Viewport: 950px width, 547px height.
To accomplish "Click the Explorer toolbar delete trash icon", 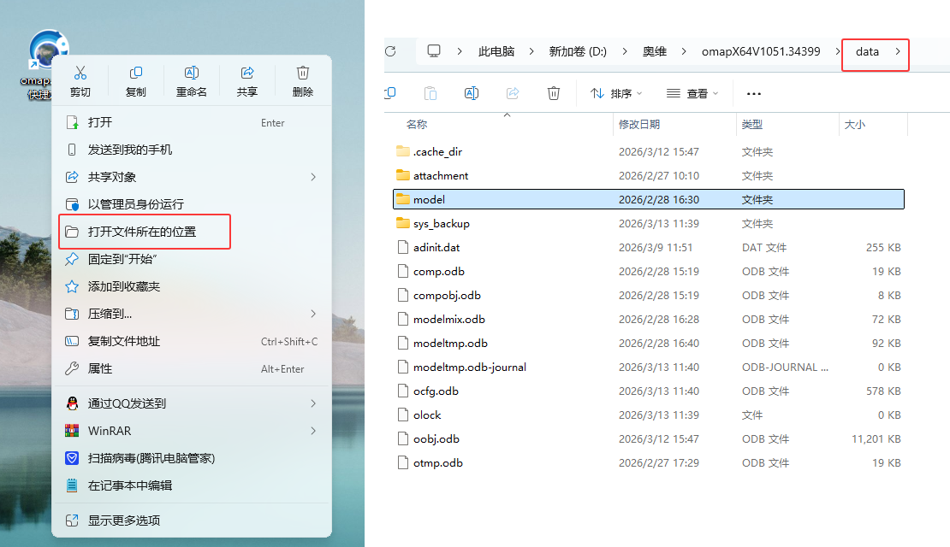I will tap(554, 93).
